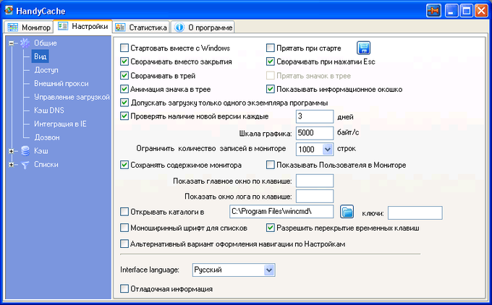Click the save settings floppy disk icon
This screenshot has height=305, width=492.
[363, 48]
